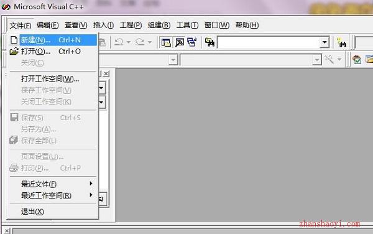
Task: Click the wizard wand action icon
Action: (x=329, y=59)
